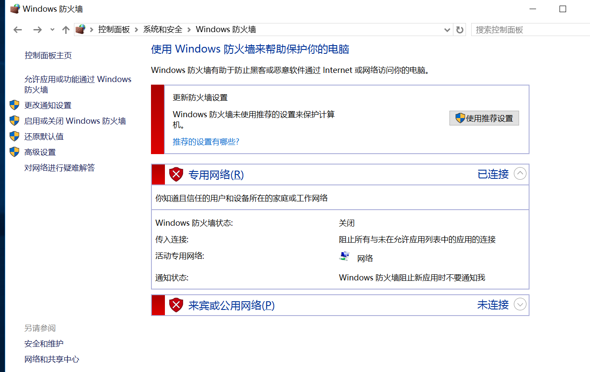Click the 关闭 firewall status value

point(347,223)
